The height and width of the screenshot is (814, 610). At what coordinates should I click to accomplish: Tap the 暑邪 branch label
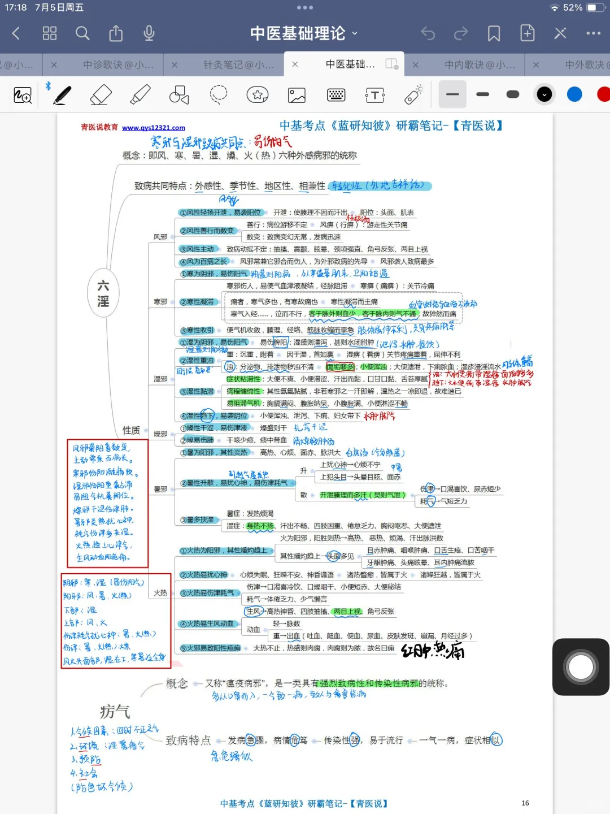(x=160, y=489)
